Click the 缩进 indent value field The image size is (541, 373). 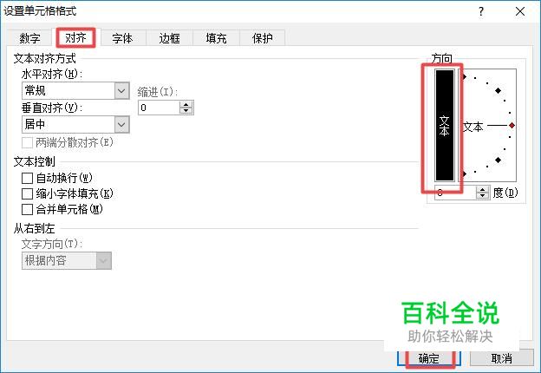click(x=159, y=108)
